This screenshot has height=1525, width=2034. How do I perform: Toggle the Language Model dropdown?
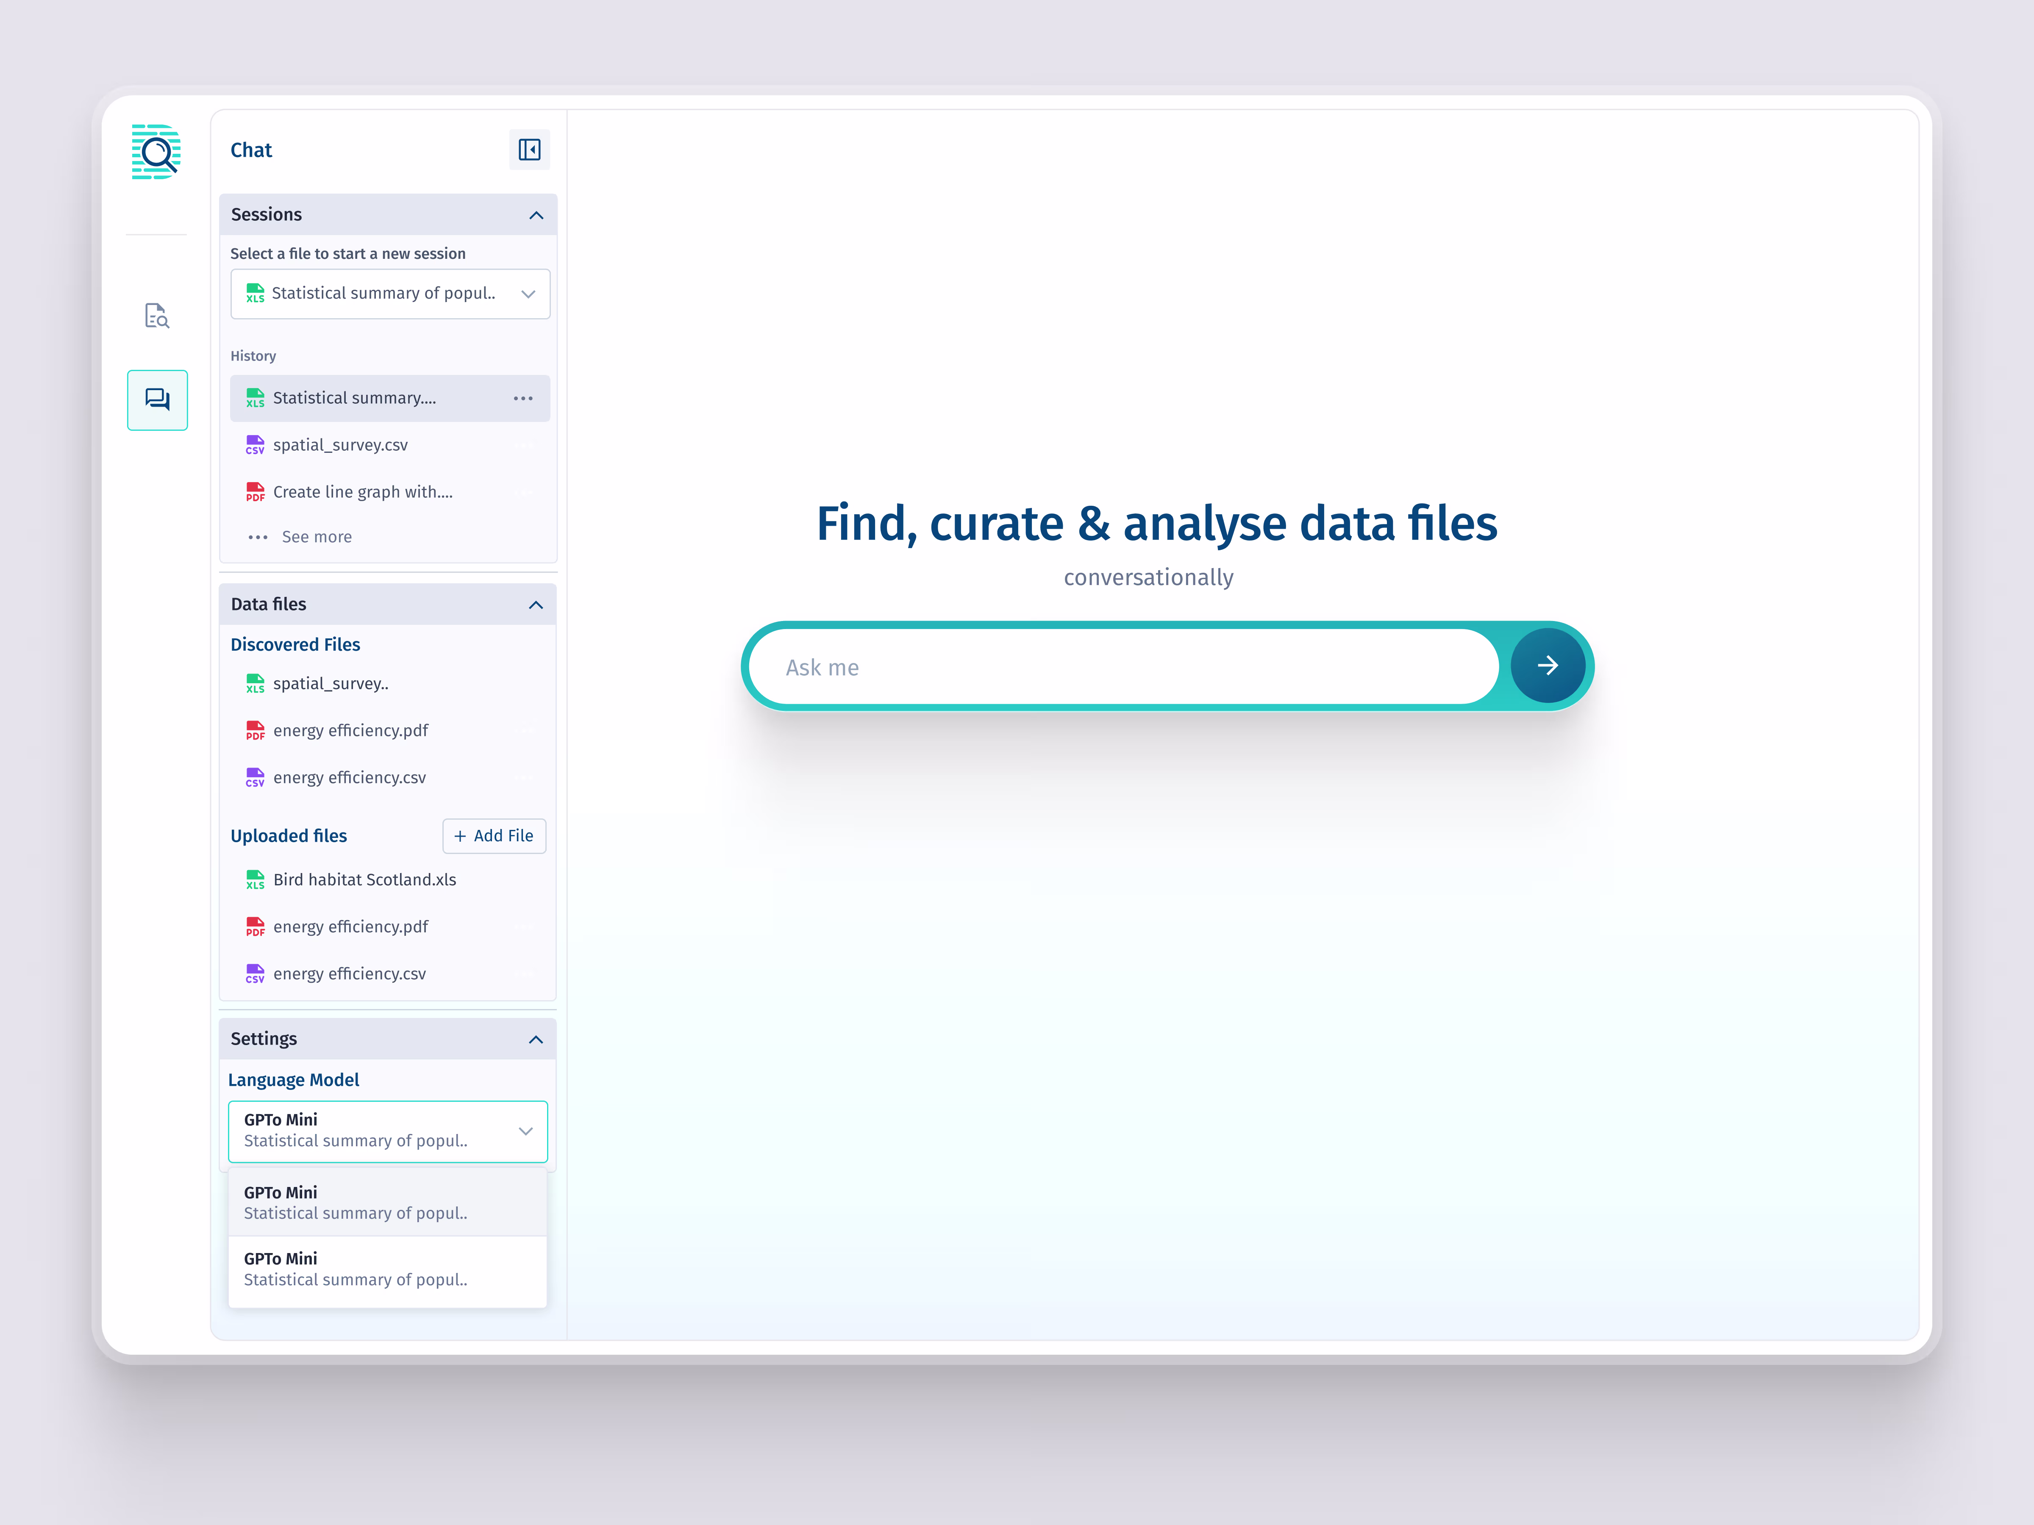point(387,1131)
